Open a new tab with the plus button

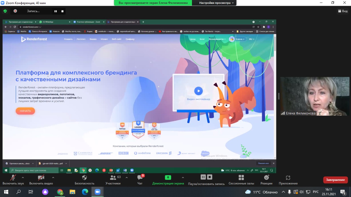(143, 22)
